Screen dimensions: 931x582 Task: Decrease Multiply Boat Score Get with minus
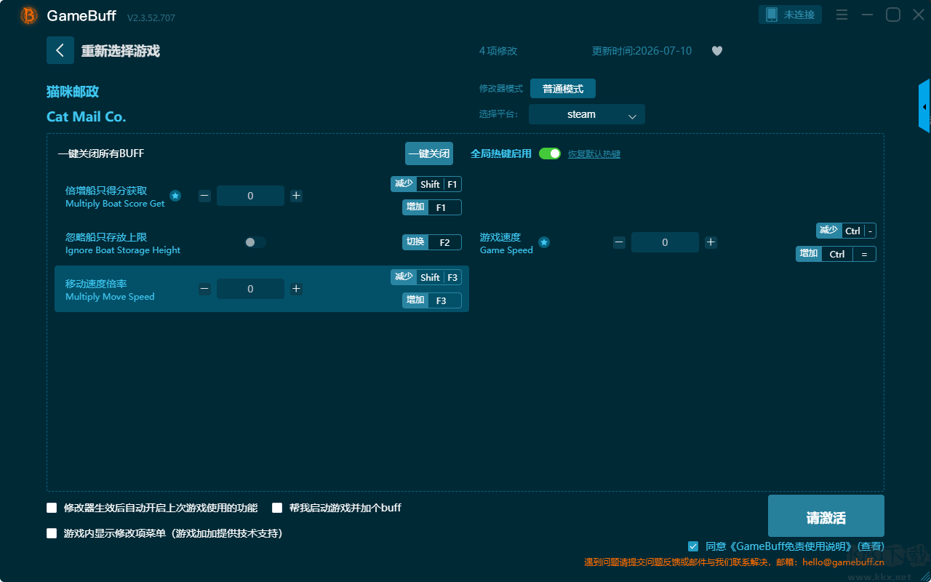click(x=205, y=196)
